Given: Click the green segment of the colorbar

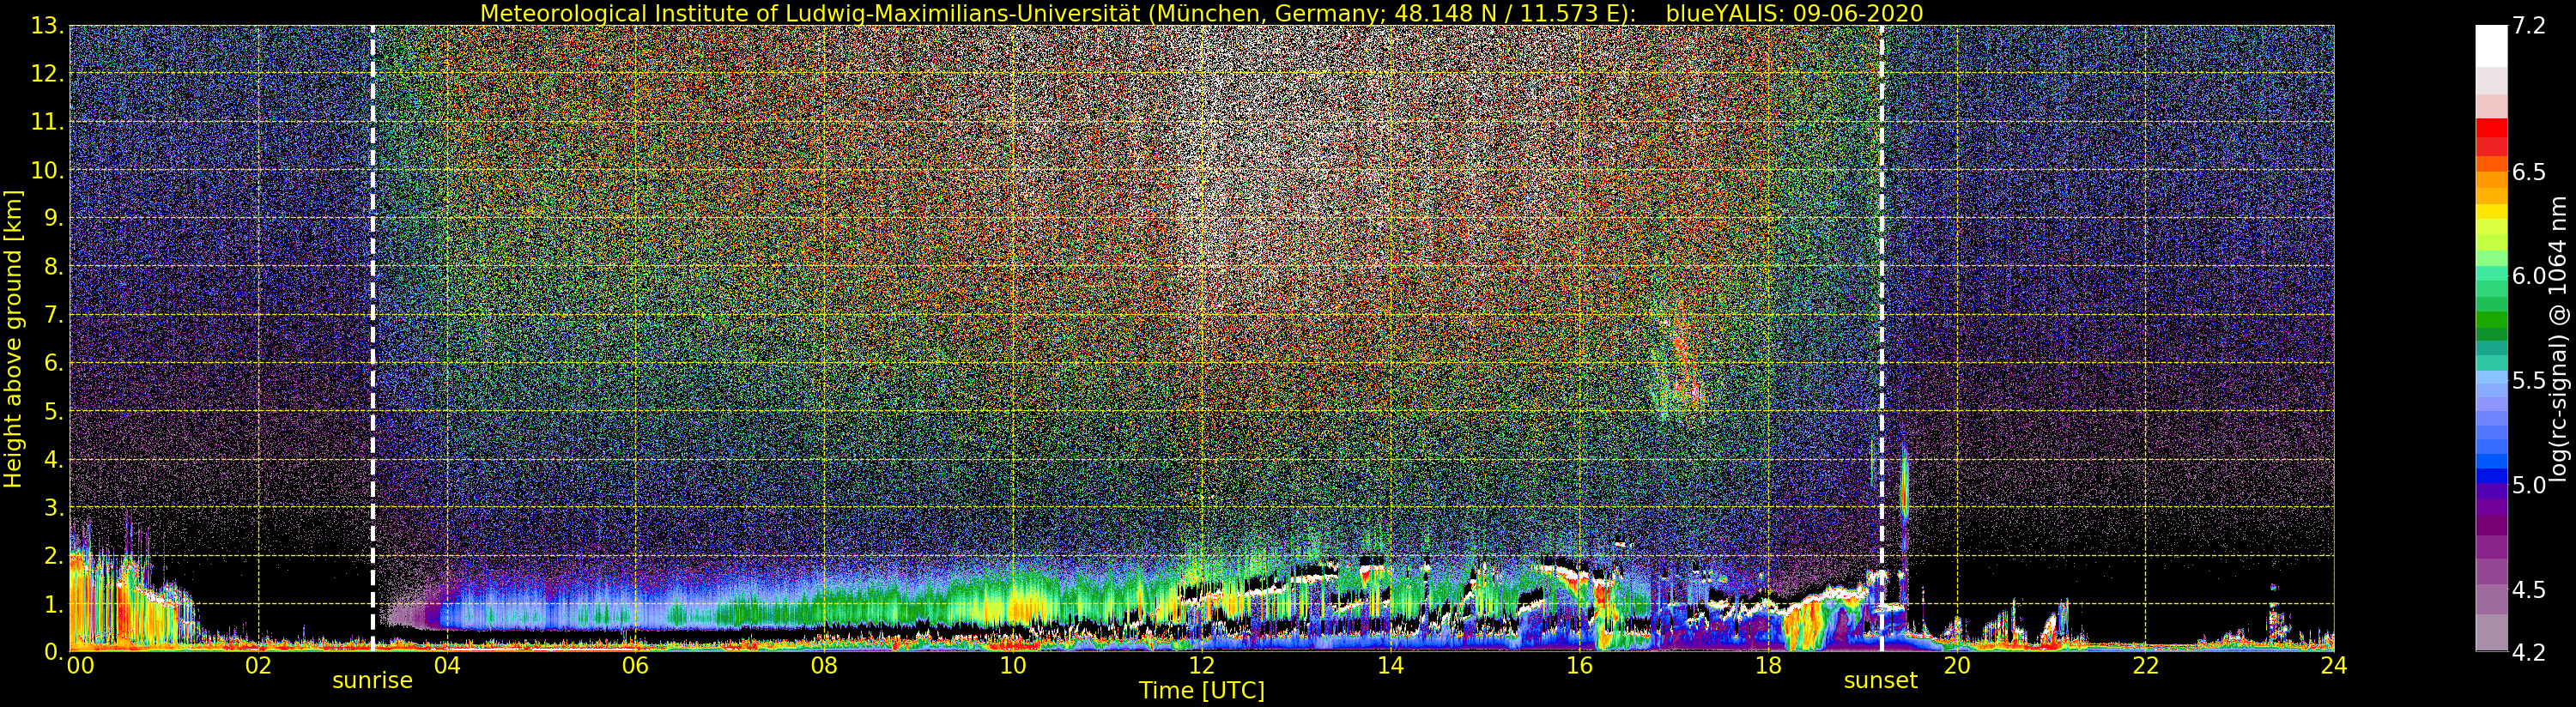Looking at the screenshot, I should 2491,318.
